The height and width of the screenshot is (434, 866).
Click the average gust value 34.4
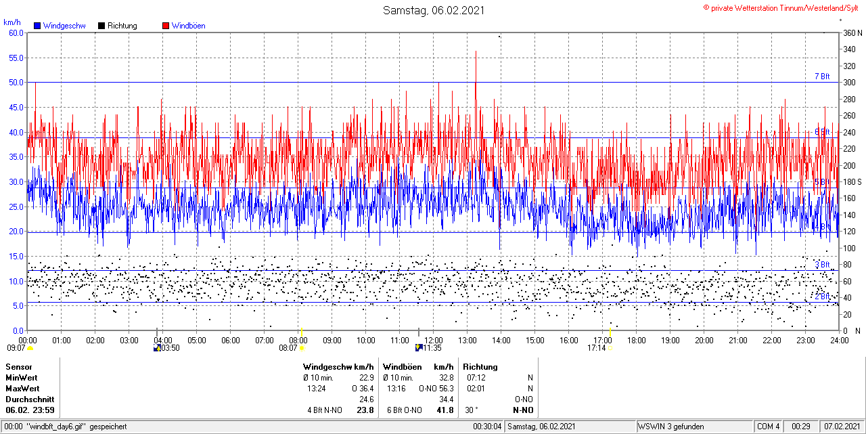point(447,399)
